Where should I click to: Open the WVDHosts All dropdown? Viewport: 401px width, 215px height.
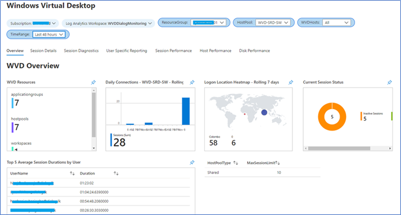tap(337, 23)
